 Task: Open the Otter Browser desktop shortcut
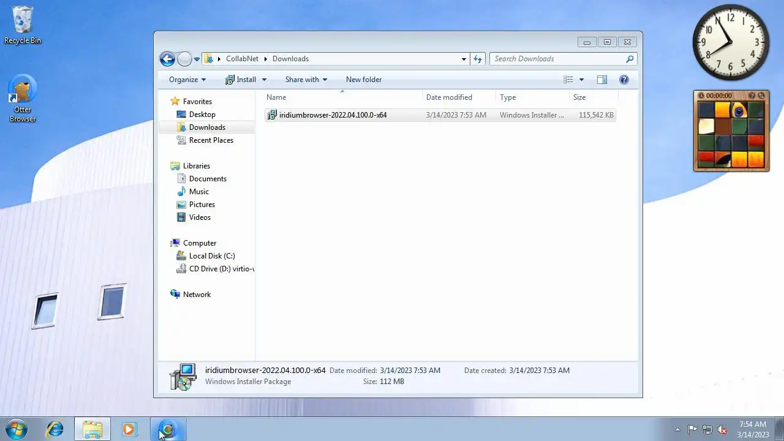tap(23, 99)
